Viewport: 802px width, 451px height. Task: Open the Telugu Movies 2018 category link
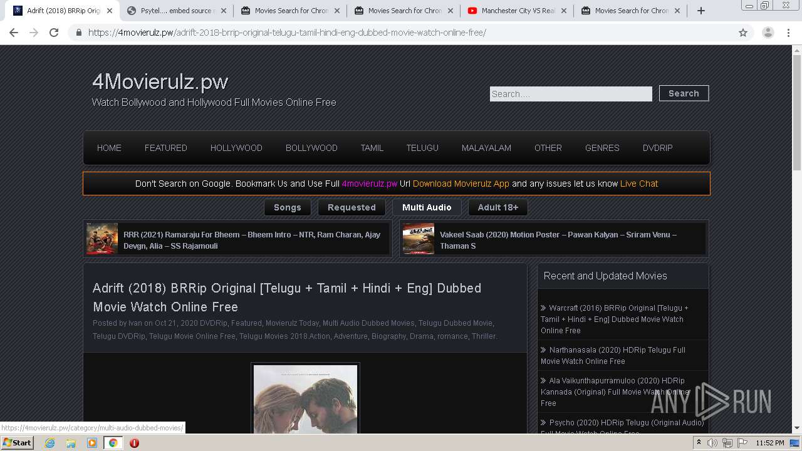[x=273, y=336]
